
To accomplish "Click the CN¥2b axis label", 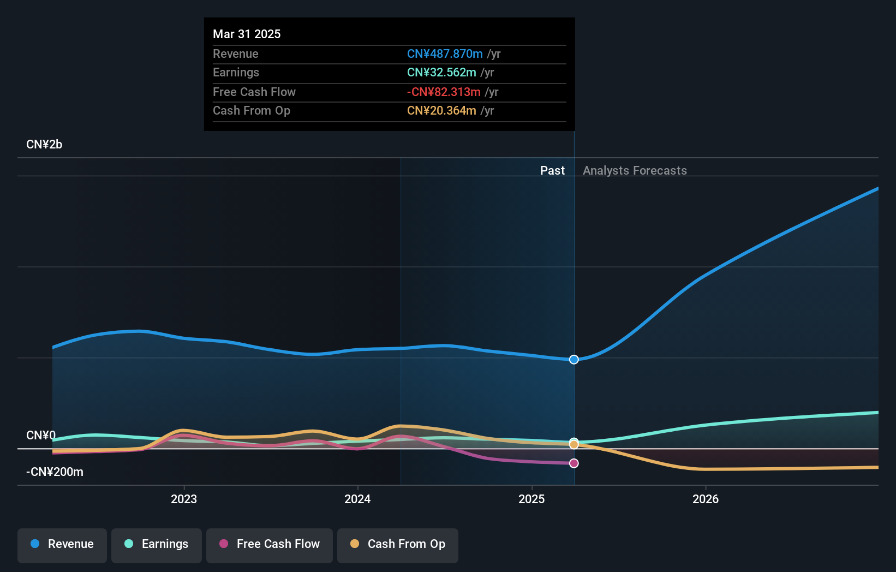I will point(44,145).
